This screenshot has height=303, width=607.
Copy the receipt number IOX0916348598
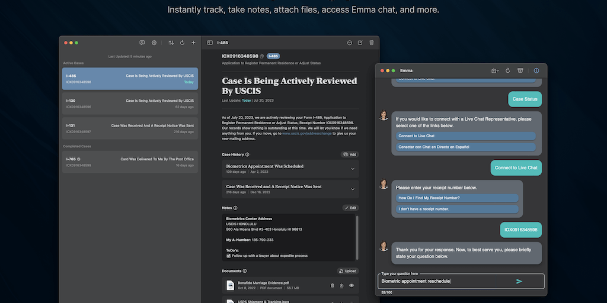(262, 56)
